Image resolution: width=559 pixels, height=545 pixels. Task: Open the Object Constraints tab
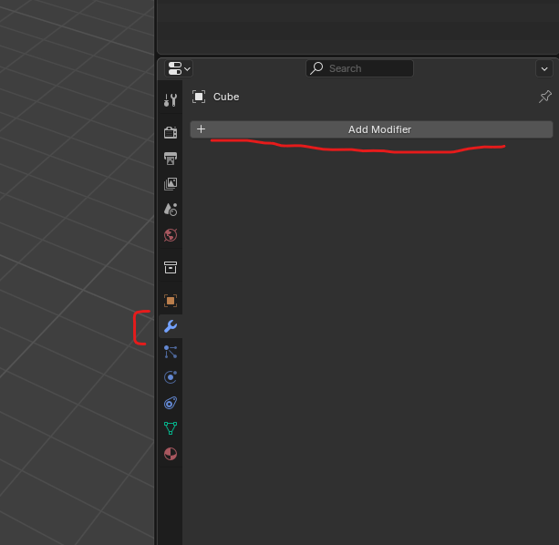(x=171, y=403)
